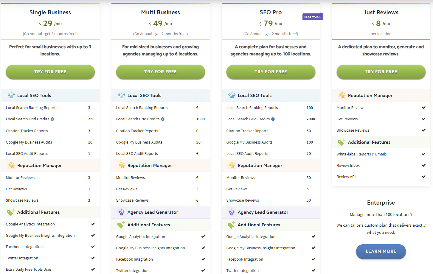
Task: Click Reputation Manager star icon in Multi Business
Action: [x=122, y=165]
